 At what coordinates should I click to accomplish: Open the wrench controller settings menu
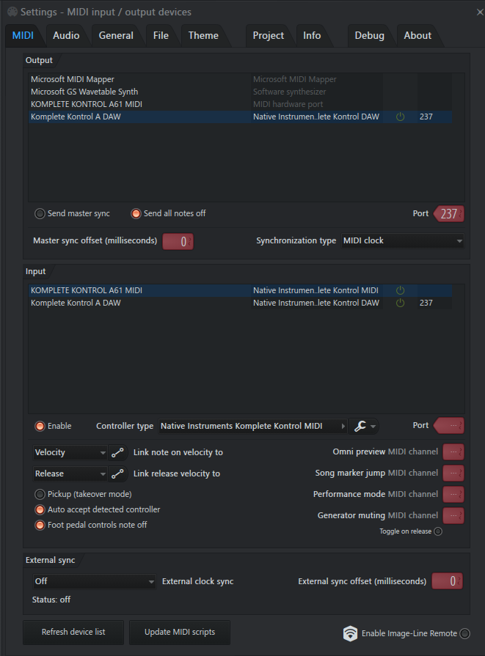[364, 426]
